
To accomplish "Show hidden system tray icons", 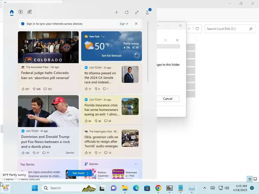I will tap(204, 188).
